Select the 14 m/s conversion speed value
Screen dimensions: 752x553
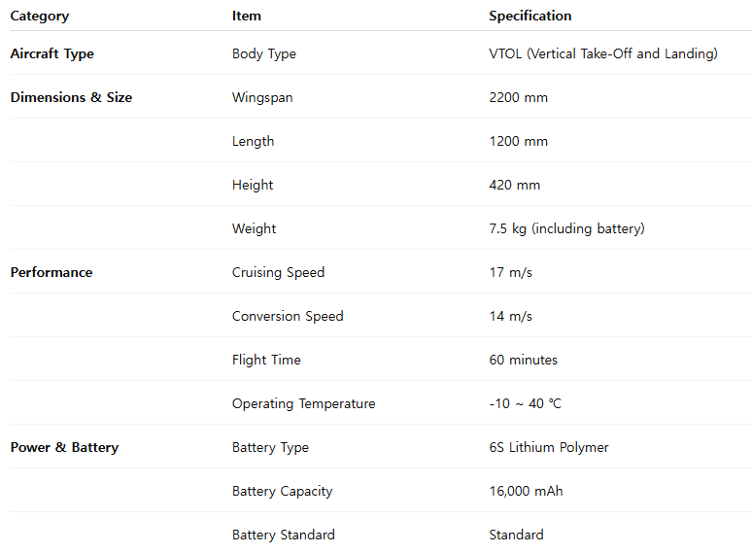(x=511, y=316)
